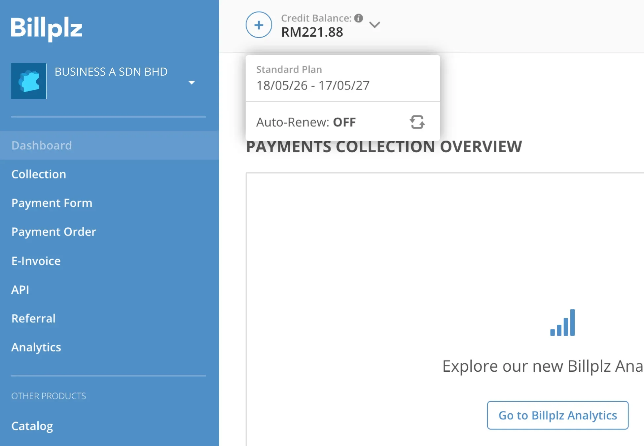This screenshot has width=644, height=446.
Task: Click the plus icon to add credit
Action: (259, 25)
